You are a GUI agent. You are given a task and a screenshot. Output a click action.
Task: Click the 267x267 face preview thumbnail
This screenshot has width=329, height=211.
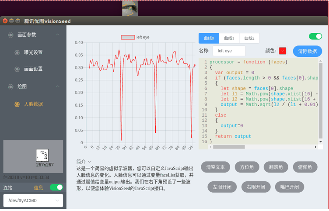pos(42,156)
